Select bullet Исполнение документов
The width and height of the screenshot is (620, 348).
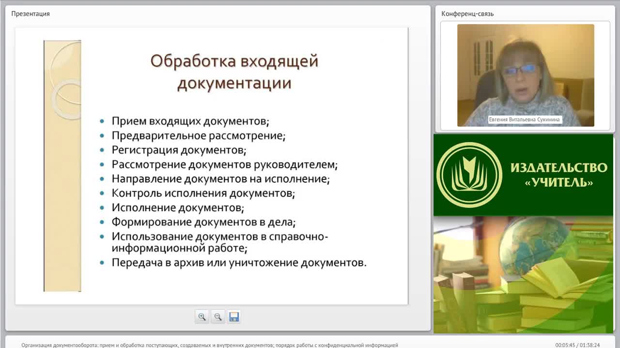[178, 208]
